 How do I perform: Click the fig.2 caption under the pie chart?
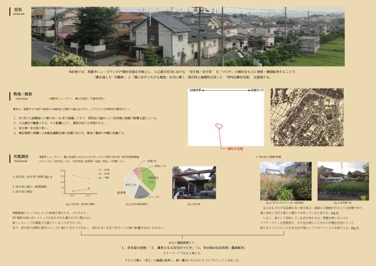(x=137, y=204)
